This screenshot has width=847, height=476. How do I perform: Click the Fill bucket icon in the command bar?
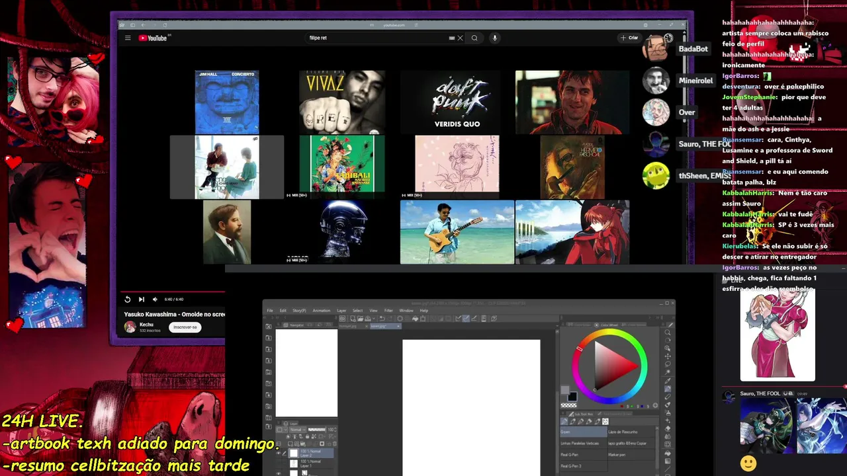pyautogui.click(x=415, y=319)
